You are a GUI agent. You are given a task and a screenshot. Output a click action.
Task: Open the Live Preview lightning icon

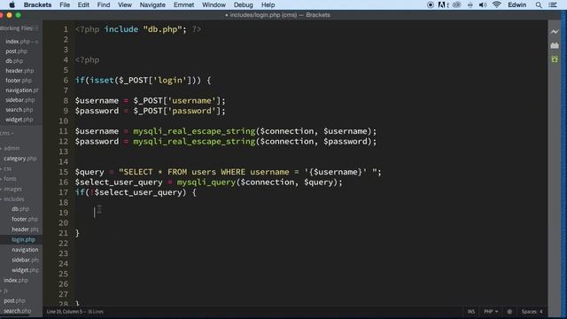click(x=555, y=32)
